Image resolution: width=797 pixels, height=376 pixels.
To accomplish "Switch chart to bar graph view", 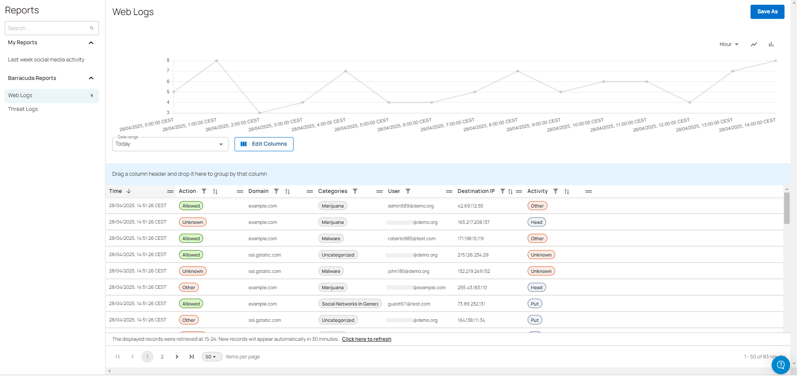I will (x=771, y=44).
